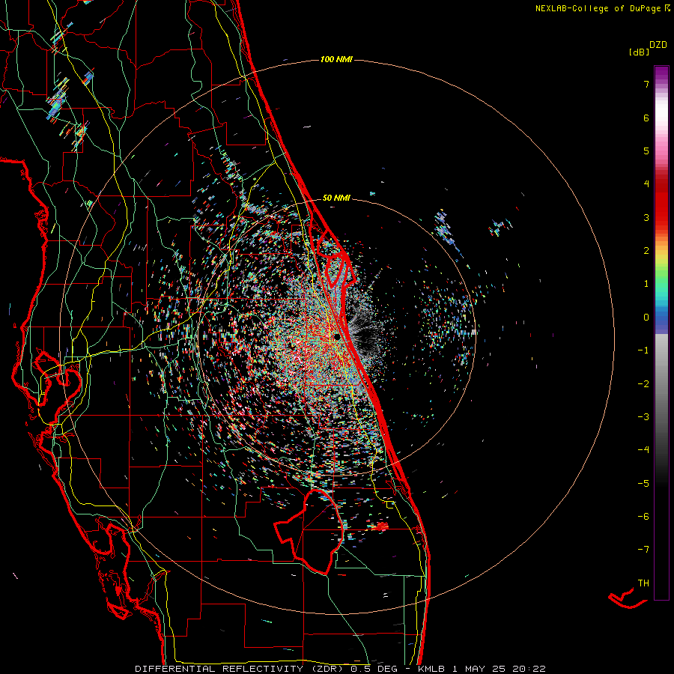Click the 5 value on the color scale

(x=646, y=151)
